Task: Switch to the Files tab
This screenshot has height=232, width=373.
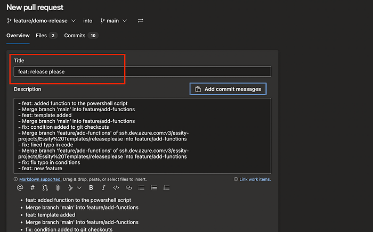Action: [46, 36]
